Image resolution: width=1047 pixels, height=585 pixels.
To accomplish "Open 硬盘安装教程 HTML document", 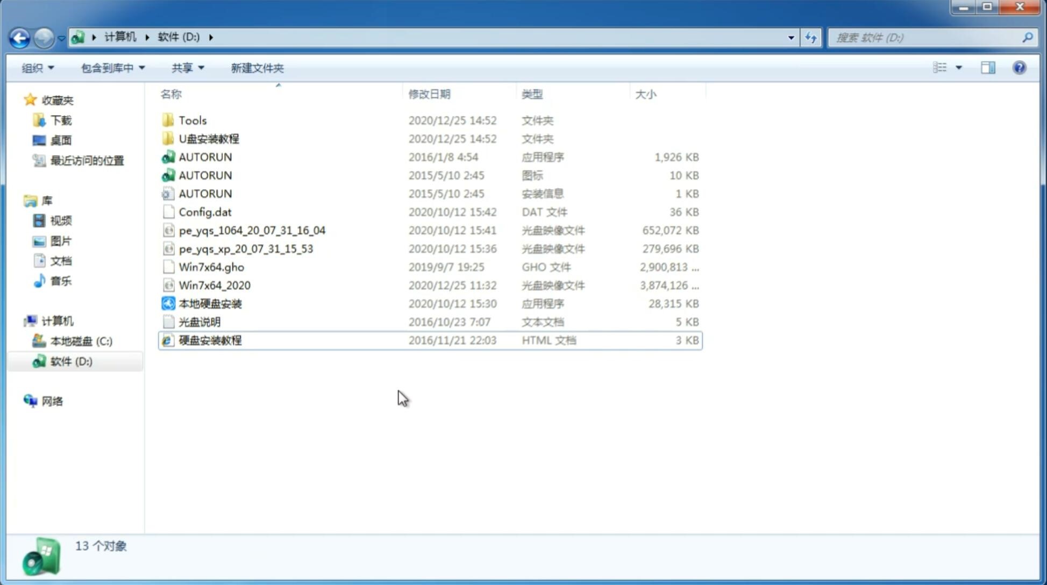I will (x=210, y=340).
